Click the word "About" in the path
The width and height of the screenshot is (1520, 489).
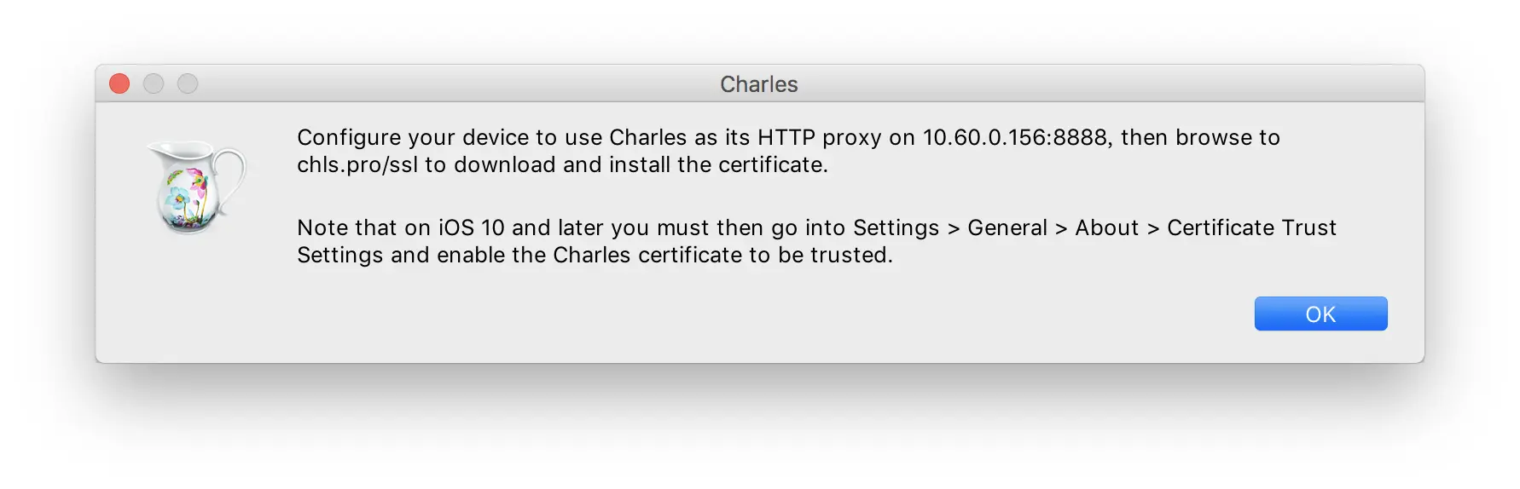point(1106,228)
